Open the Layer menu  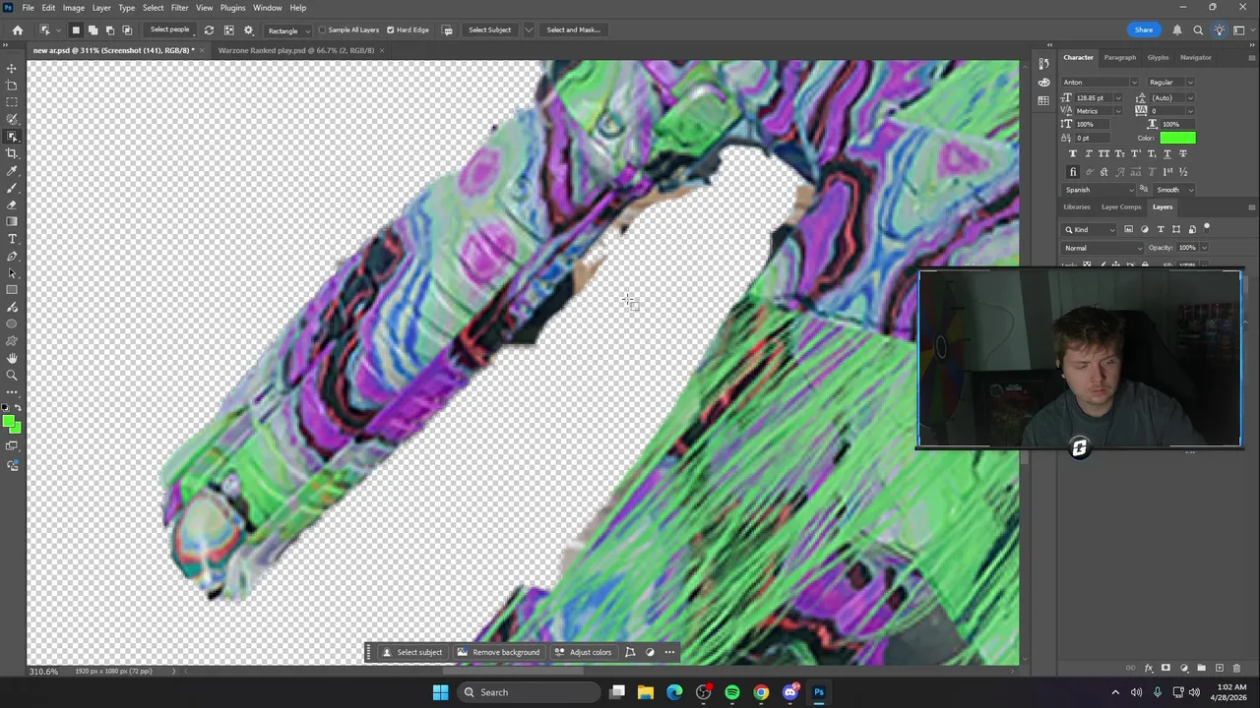(101, 8)
